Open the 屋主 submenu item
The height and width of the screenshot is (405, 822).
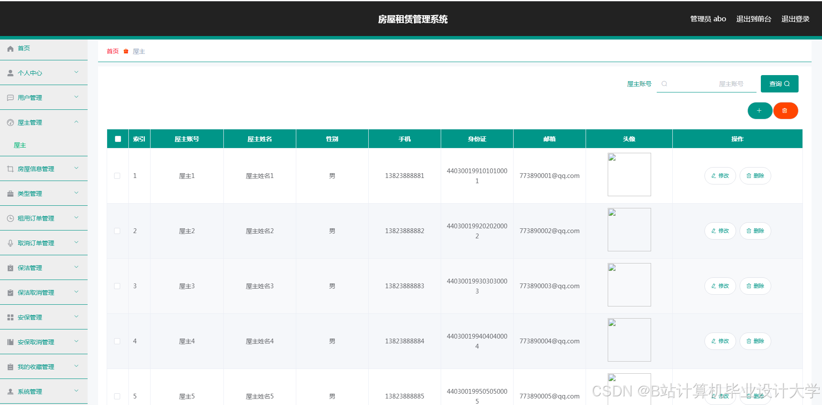pyautogui.click(x=43, y=145)
